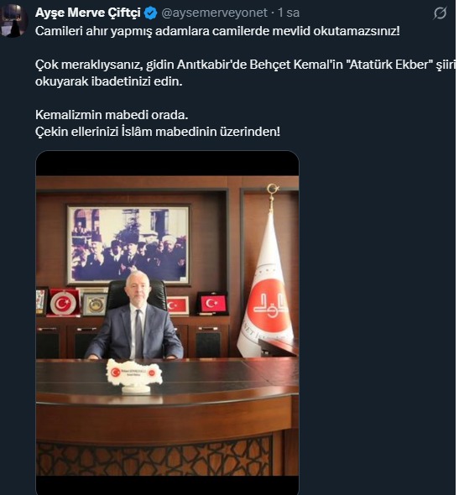The height and width of the screenshot is (495, 459).
Task: Click the blue verified badge beside the name
Action: 150,13
